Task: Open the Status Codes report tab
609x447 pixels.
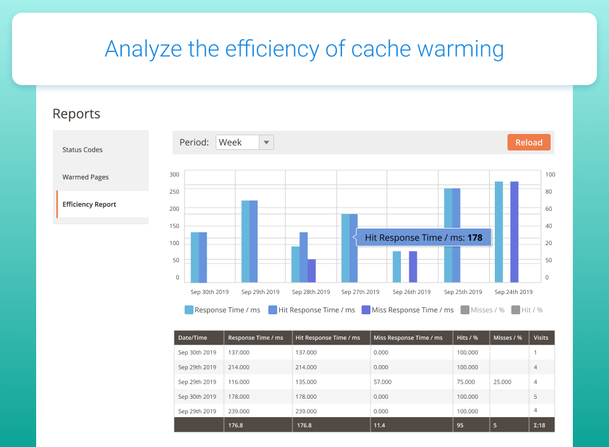Action: tap(82, 150)
